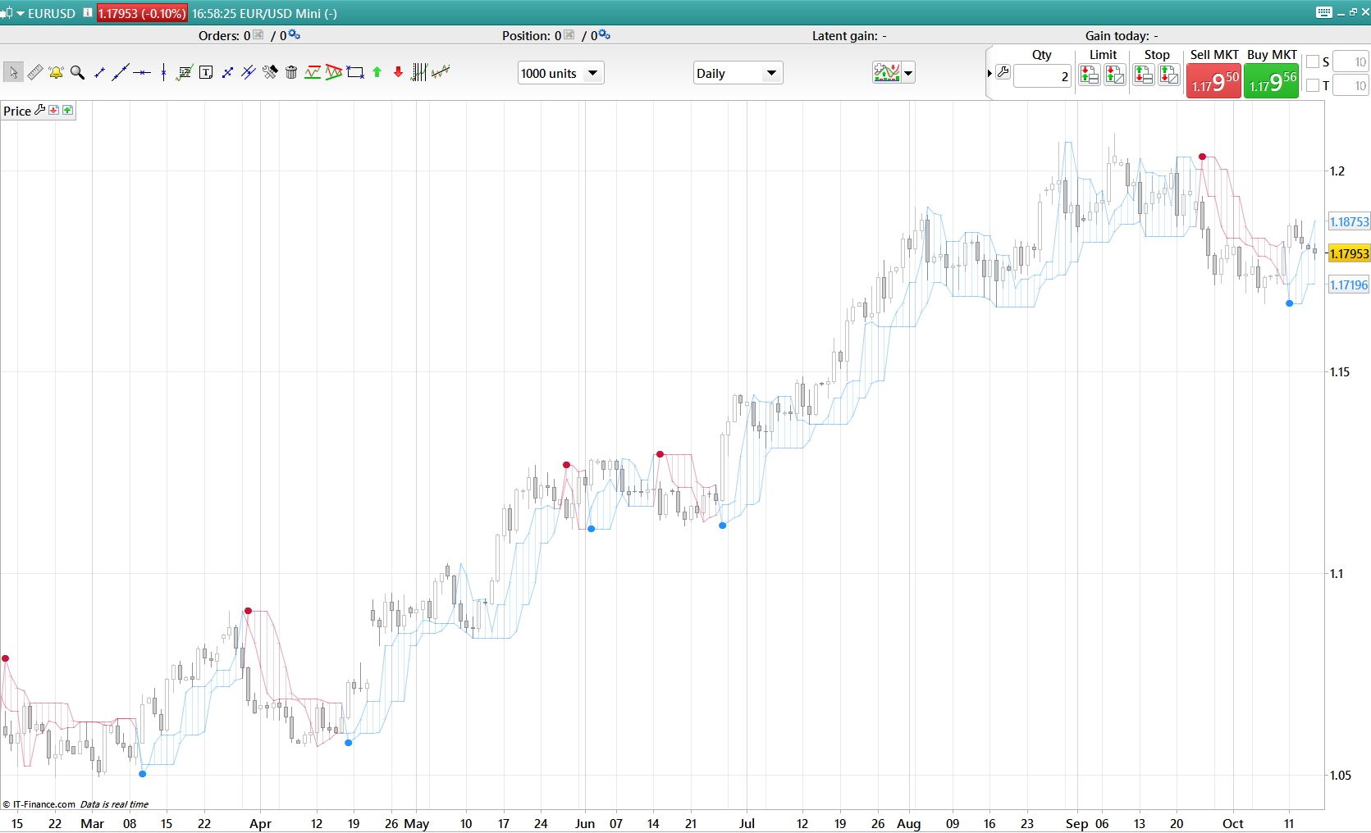Click the 1.18753 price axis label
This screenshot has width=1371, height=833.
tap(1349, 221)
